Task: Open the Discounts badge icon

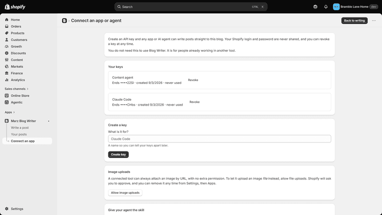Action: point(6,53)
